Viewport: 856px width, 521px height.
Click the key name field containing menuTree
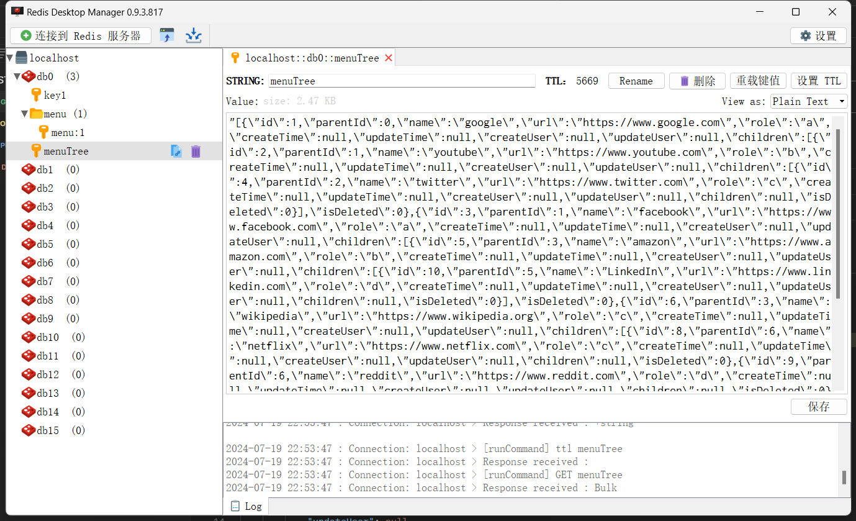pos(401,81)
